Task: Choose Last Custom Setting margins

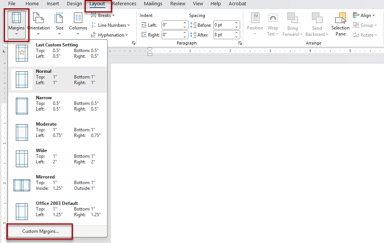Action: [57, 53]
